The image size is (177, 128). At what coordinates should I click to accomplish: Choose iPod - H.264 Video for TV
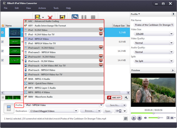(x=64, y=34)
